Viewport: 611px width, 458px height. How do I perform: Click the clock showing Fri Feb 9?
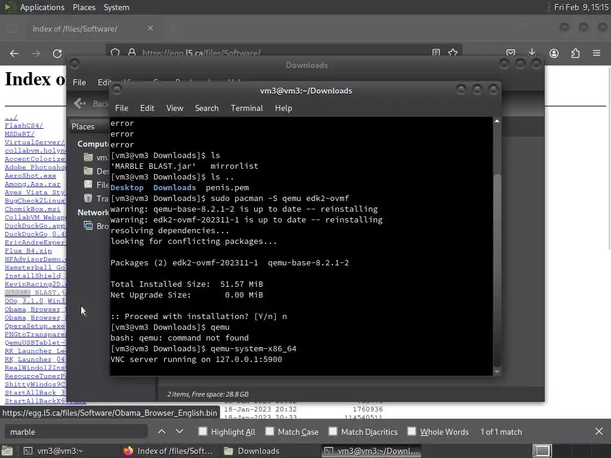point(581,7)
